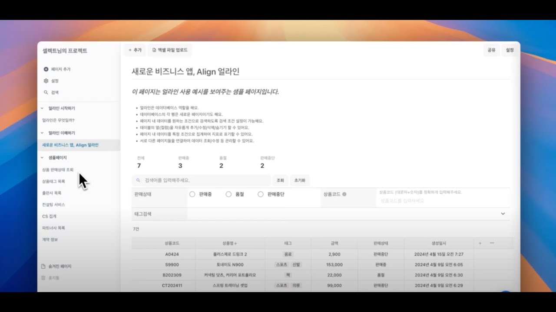Click the 숨겨진 페이지 link
This screenshot has width=556, height=312.
coord(60,266)
